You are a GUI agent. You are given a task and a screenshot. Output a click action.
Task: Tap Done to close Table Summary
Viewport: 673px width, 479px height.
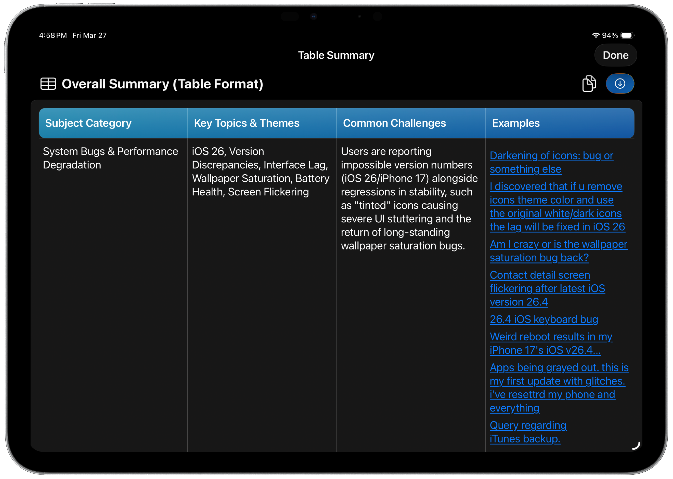[615, 55]
